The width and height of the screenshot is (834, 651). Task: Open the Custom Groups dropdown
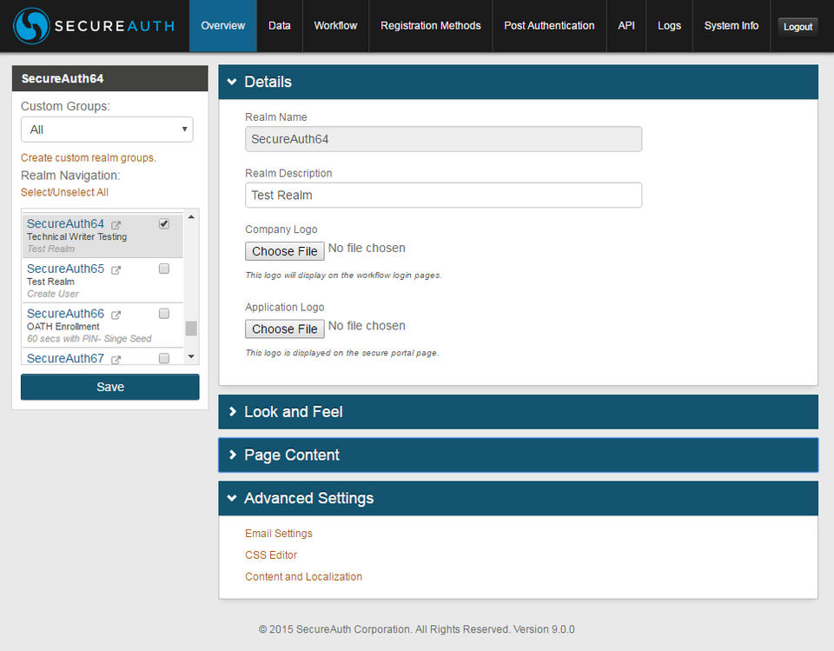[x=107, y=130]
